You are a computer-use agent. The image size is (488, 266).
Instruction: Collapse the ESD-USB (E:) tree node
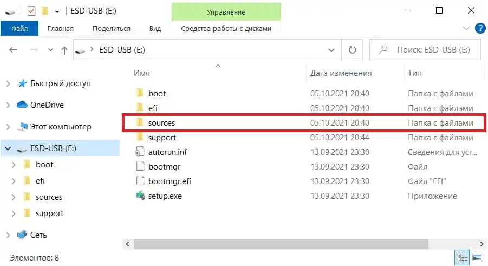8,149
